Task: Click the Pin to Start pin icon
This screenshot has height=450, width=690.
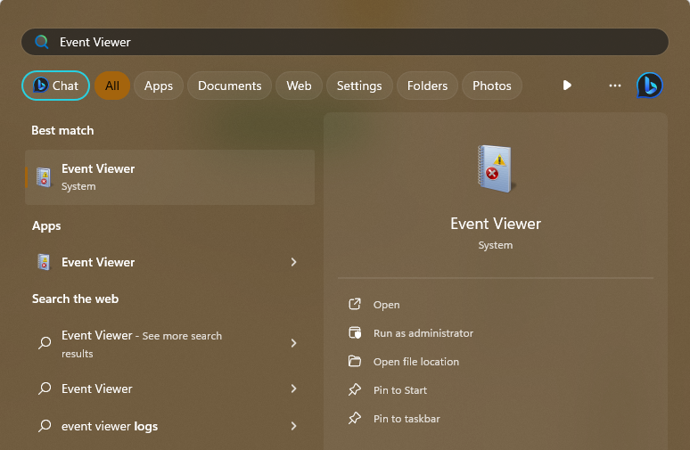Action: point(355,390)
